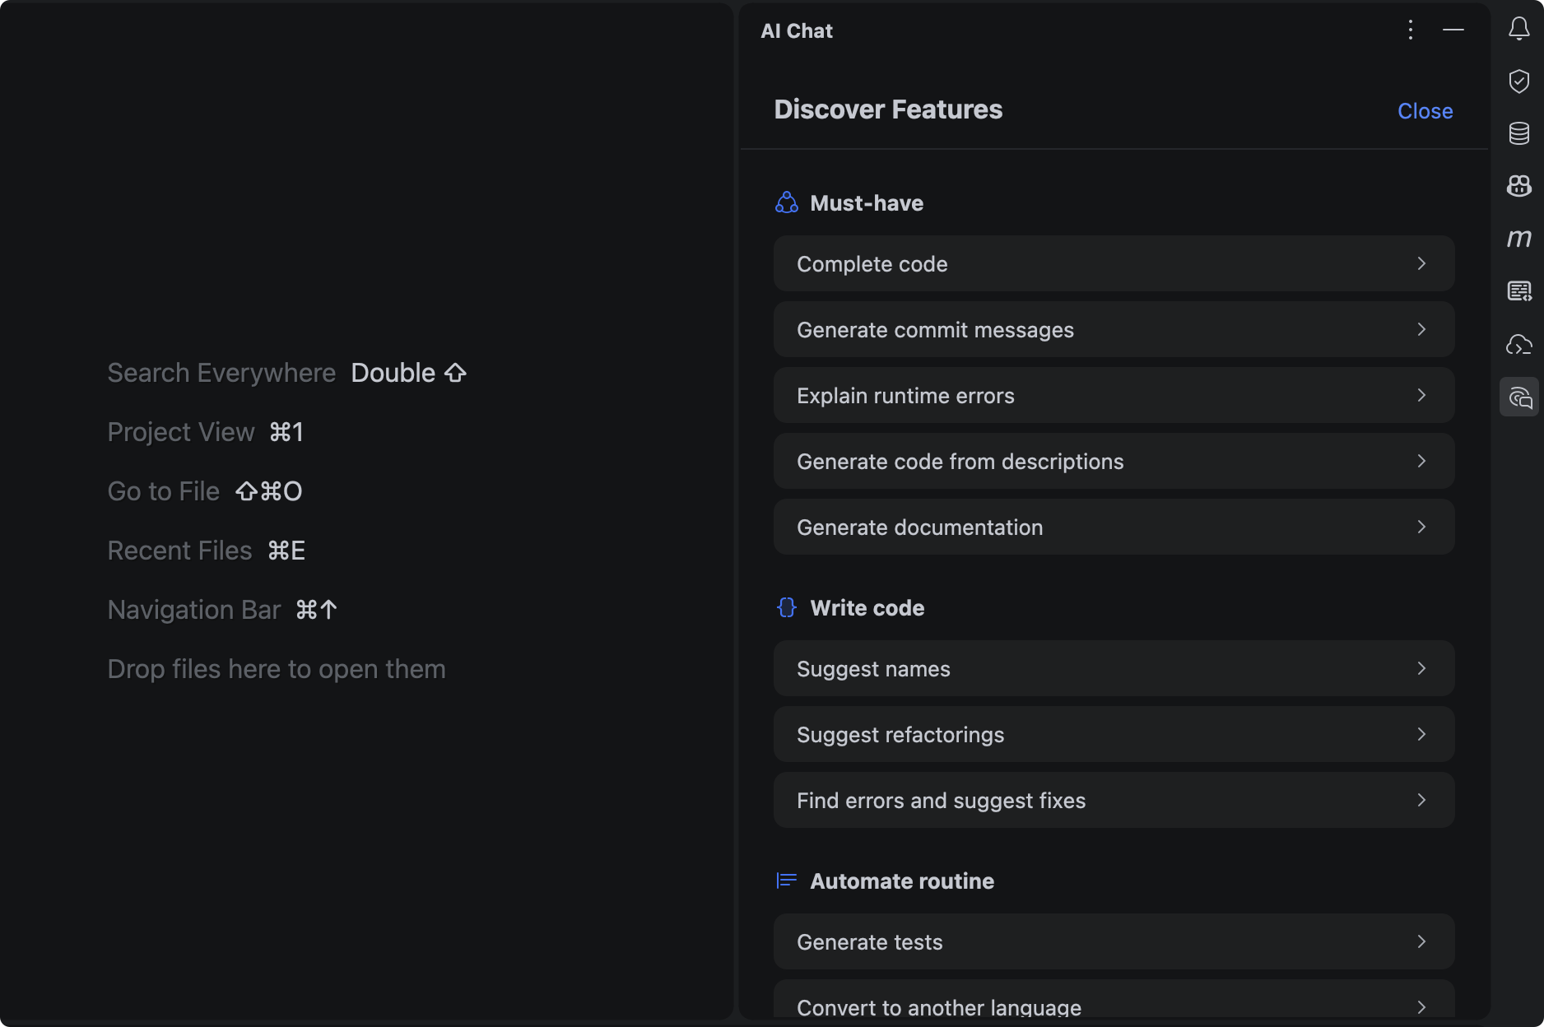The image size is (1544, 1027).
Task: Open the Explain runtime errors item
Action: (x=1113, y=396)
